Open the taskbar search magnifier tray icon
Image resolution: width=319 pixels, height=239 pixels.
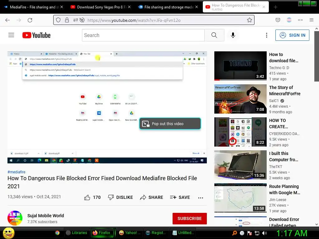pyautogui.click(x=235, y=233)
